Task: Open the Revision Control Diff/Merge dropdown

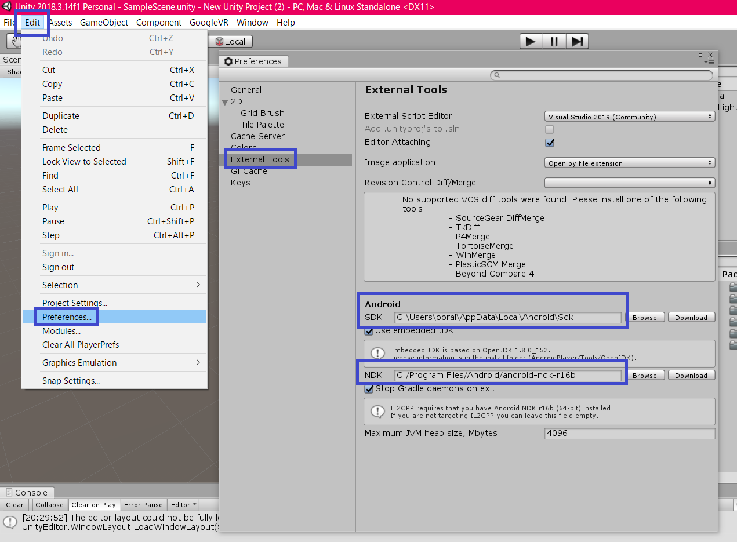Action: click(x=630, y=183)
